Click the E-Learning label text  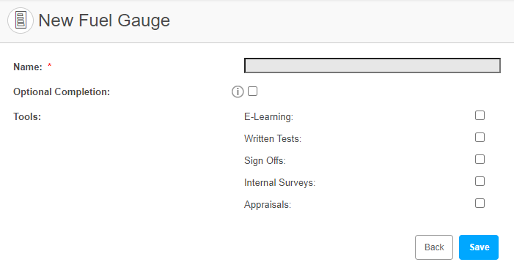pos(268,117)
